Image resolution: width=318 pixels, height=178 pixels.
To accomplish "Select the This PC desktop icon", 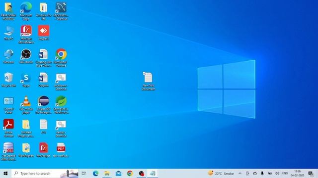I will coord(8,33).
